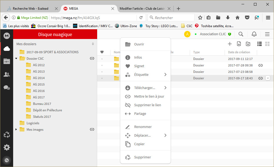Open the shared with me folder icon
This screenshot has width=274, height=167.
coord(7,61)
